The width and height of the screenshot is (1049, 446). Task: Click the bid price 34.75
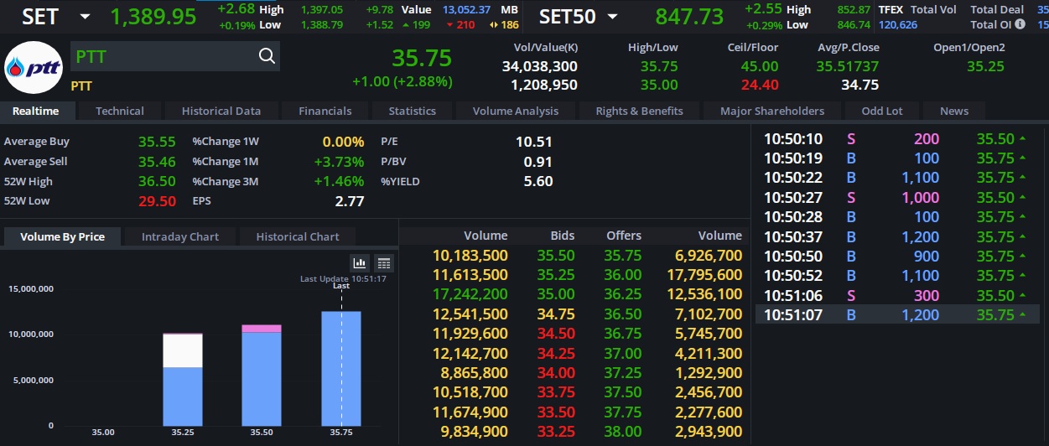tap(556, 314)
